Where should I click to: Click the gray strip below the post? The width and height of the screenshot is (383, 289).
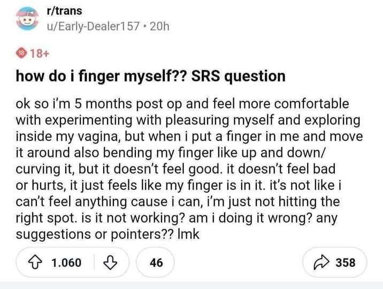(191, 285)
